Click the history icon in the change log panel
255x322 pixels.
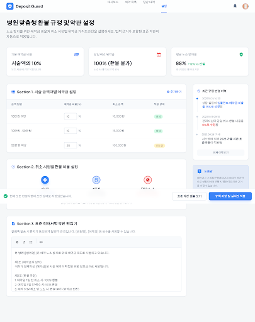point(199,91)
